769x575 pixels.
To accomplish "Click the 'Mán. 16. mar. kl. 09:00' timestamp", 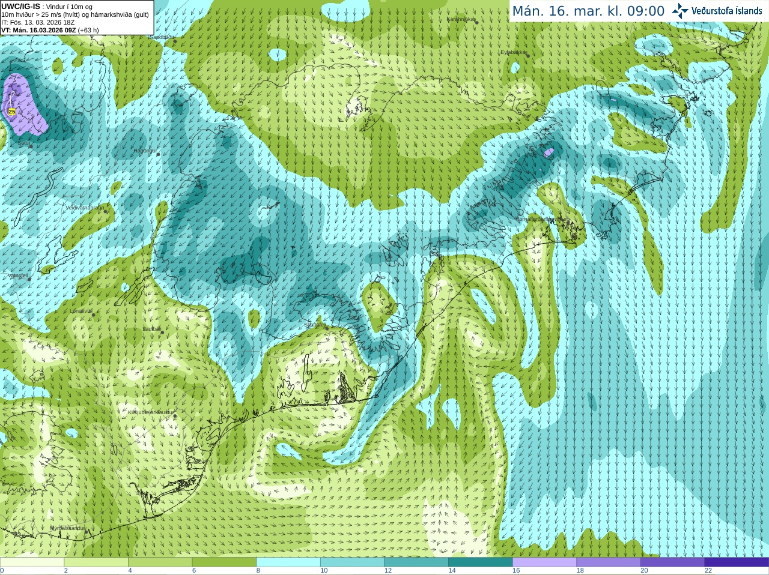I will point(588,11).
